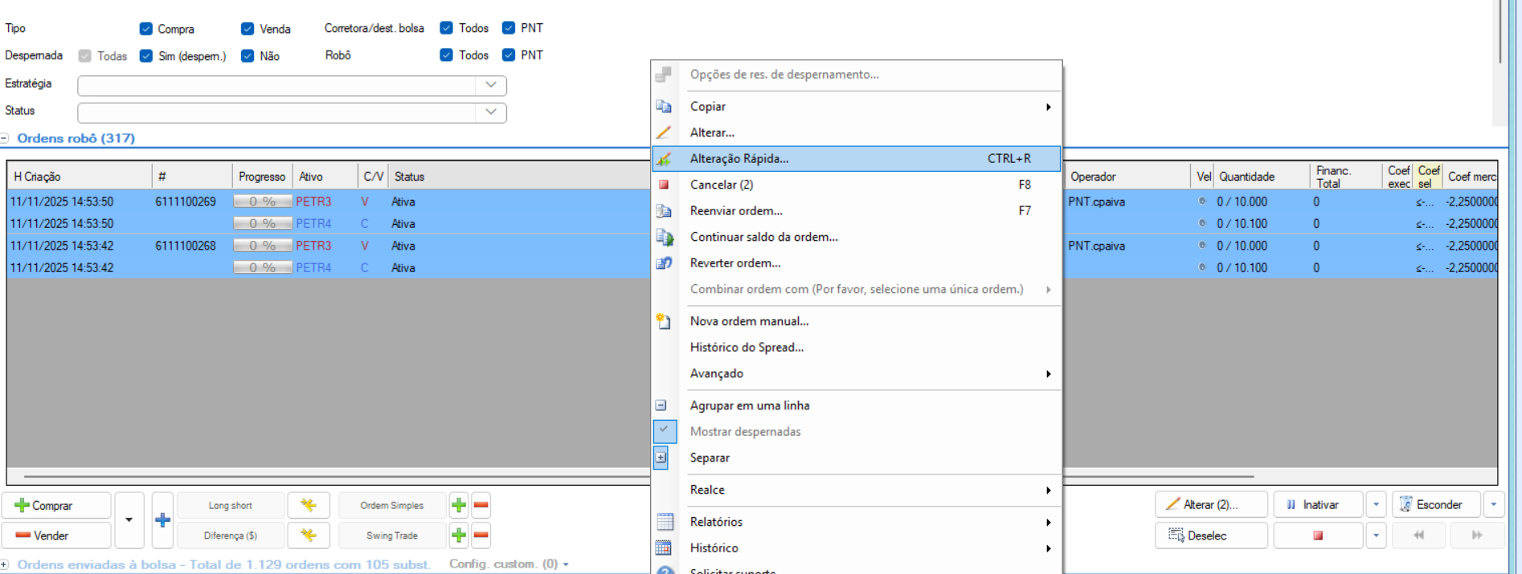Click the H Criação column header
1522x574 pixels.
click(x=79, y=177)
